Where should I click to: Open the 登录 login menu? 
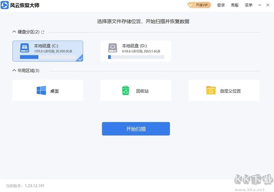click(221, 5)
